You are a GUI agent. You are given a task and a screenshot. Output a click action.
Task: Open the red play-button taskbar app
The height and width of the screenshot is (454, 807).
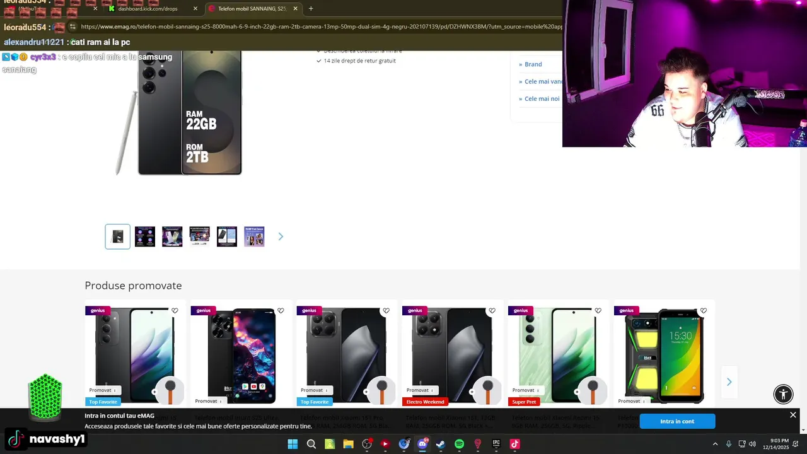pos(385,444)
